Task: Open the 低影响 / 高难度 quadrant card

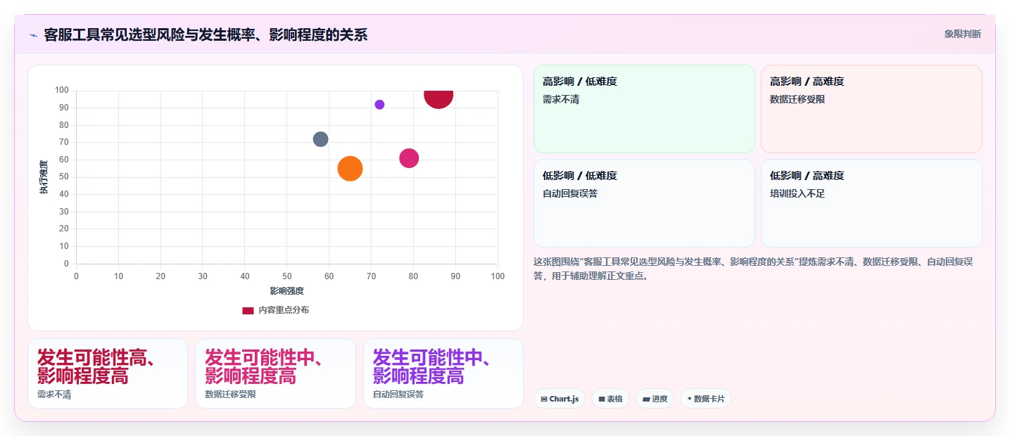Action: [871, 203]
